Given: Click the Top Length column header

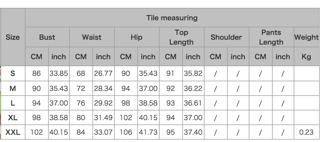Looking at the screenshot, I should [181, 37].
